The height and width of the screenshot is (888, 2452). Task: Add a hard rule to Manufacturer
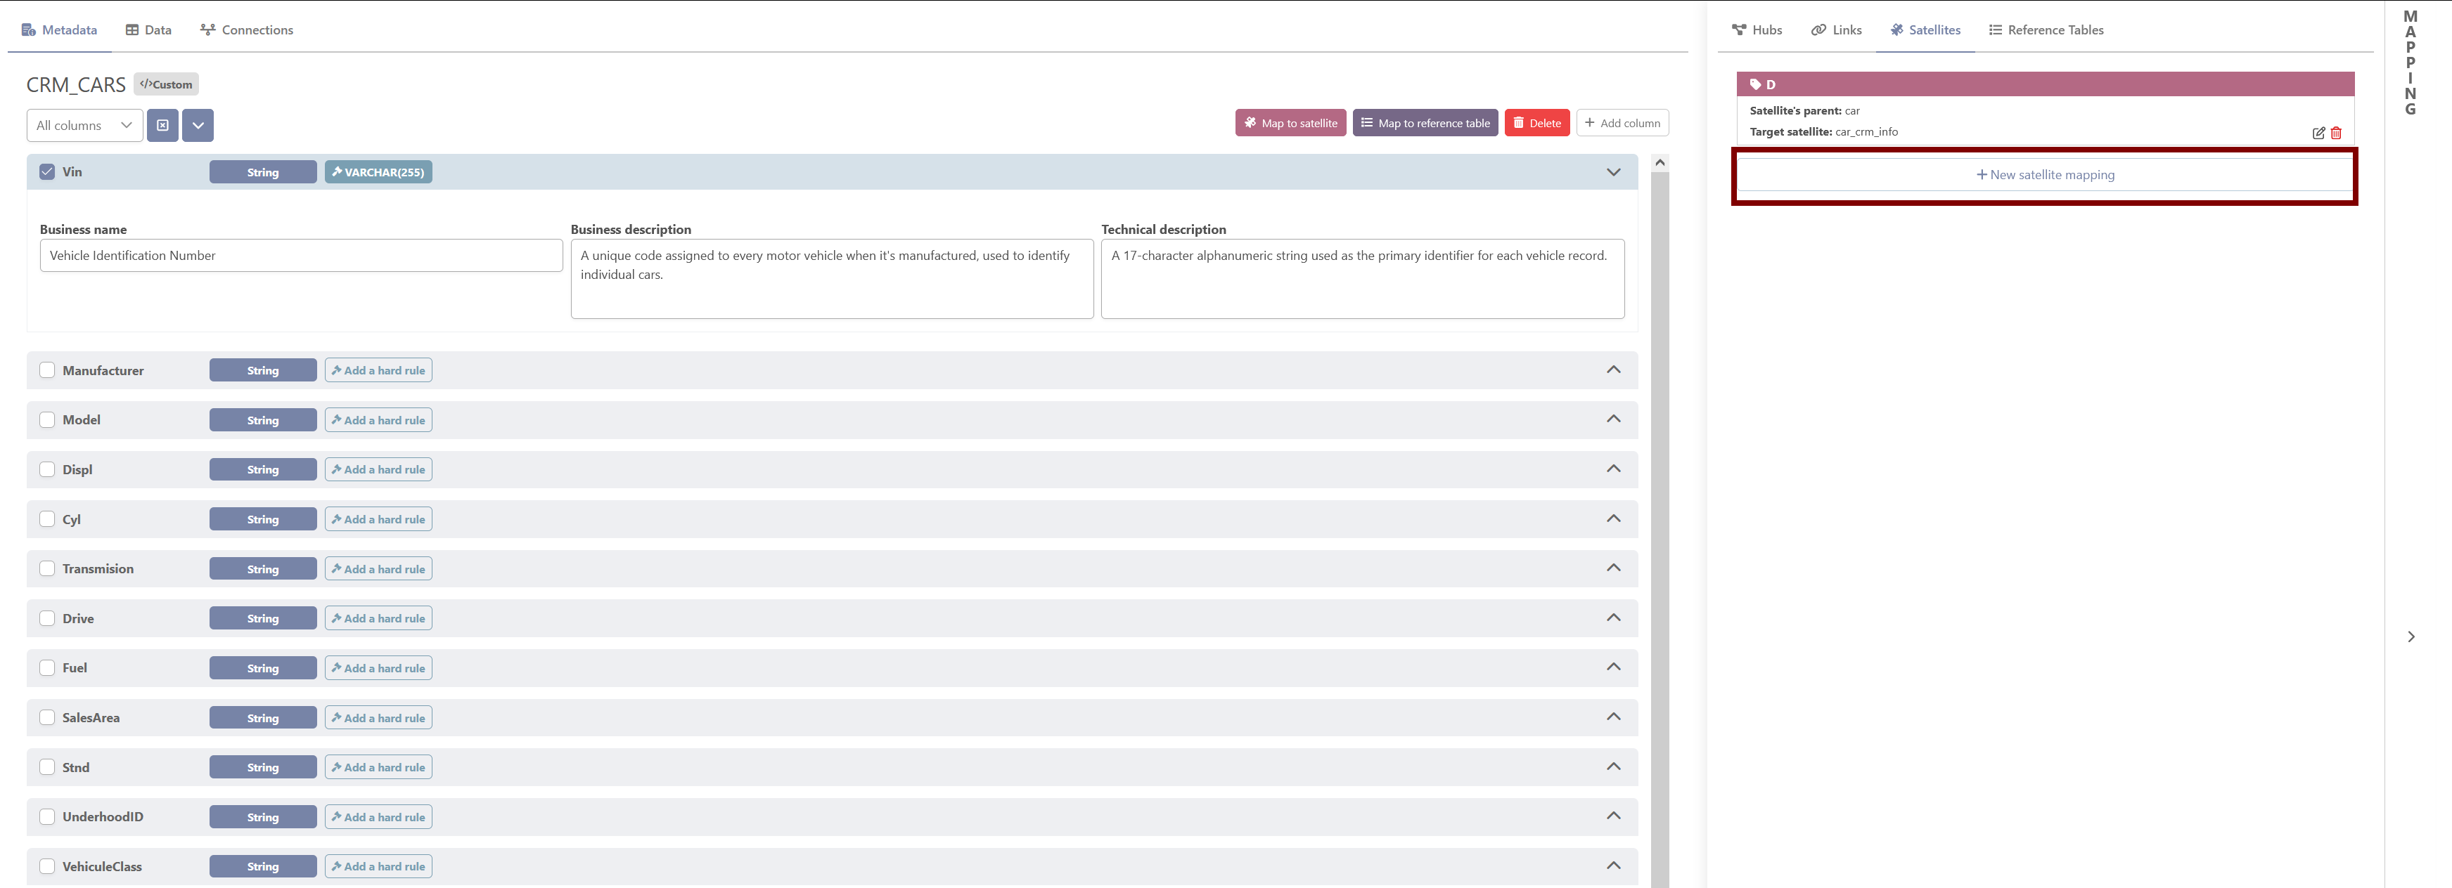[378, 370]
